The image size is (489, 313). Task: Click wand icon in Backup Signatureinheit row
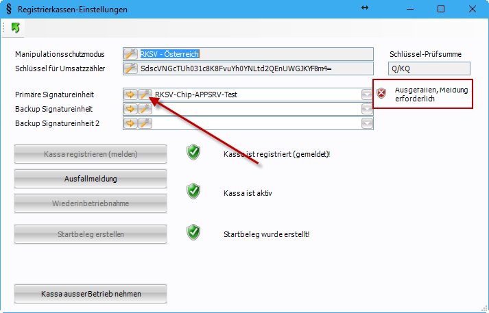click(144, 109)
